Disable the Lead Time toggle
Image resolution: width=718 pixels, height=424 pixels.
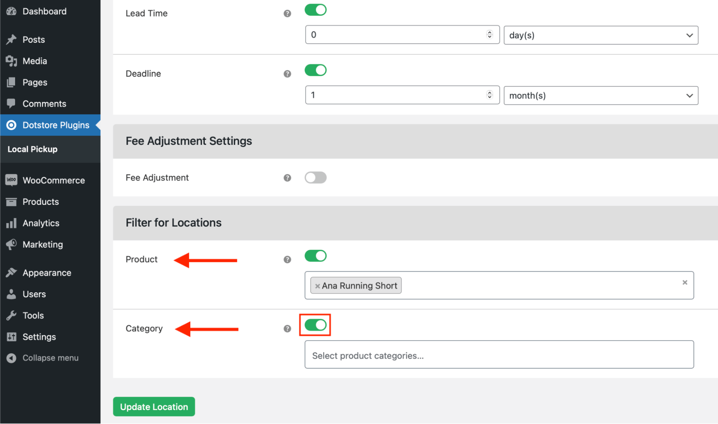click(x=315, y=10)
